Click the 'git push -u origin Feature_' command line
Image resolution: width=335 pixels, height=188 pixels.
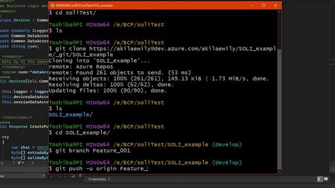98,169
